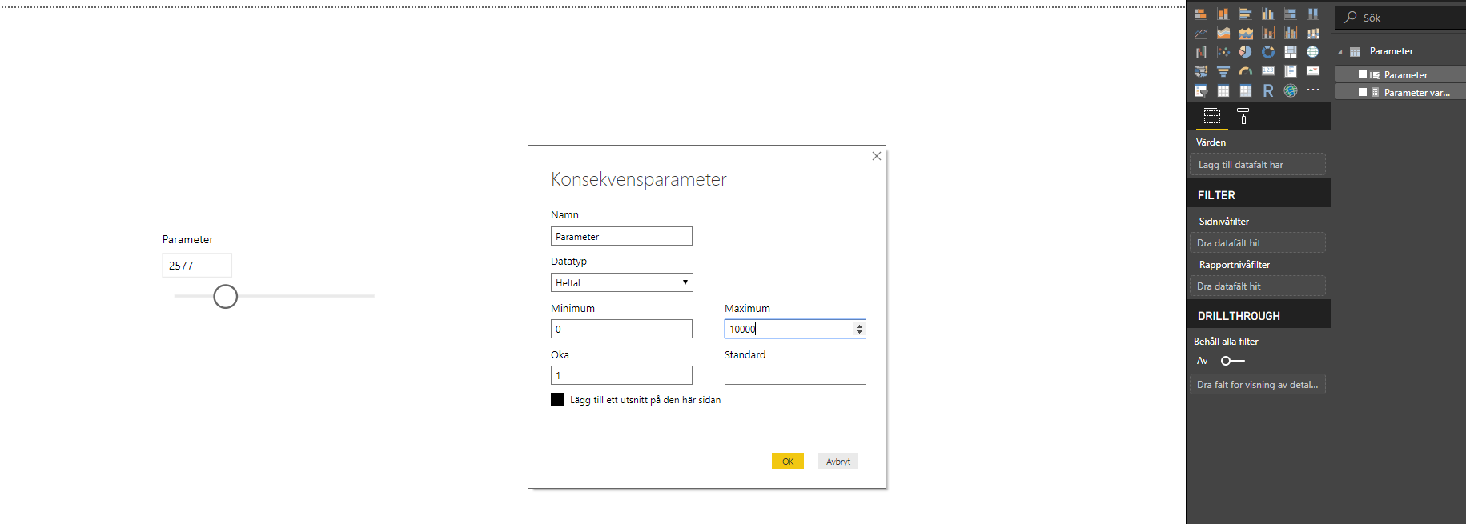This screenshot has height=524, width=1466.
Task: Click 'Dra fält för visning av detal...' well
Action: pyautogui.click(x=1258, y=384)
